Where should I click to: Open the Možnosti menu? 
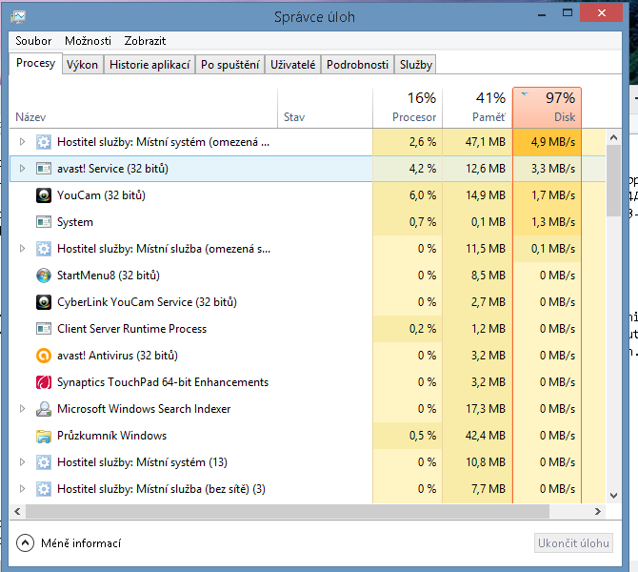tap(88, 41)
